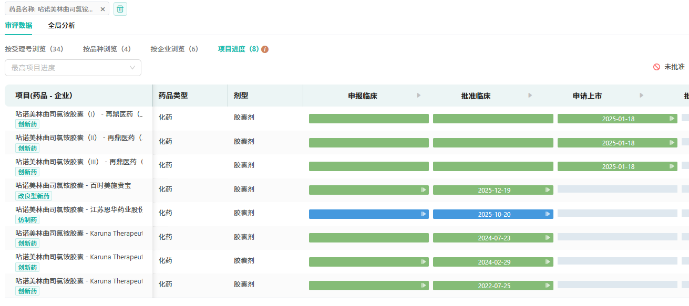Open the 江苏恩华药业 project entry

click(x=79, y=209)
